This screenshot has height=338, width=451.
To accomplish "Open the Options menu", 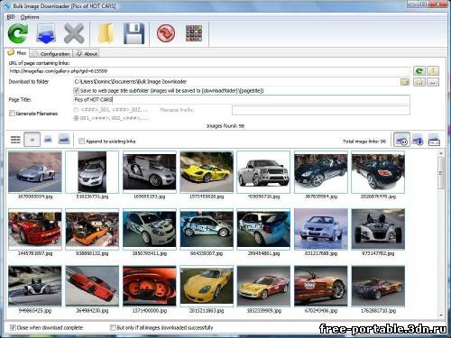I will click(x=30, y=17).
